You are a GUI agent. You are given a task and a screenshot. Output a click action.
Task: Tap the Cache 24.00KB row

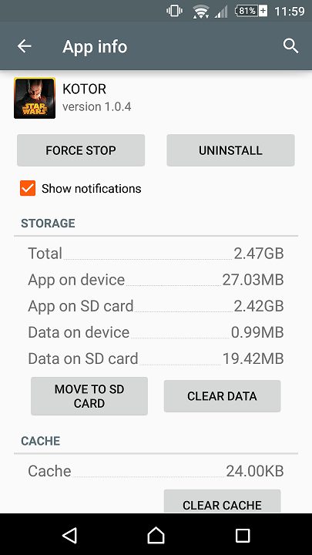pyautogui.click(x=156, y=471)
